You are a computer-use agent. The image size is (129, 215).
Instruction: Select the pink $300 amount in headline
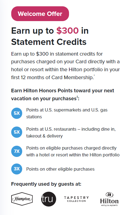click(67, 30)
